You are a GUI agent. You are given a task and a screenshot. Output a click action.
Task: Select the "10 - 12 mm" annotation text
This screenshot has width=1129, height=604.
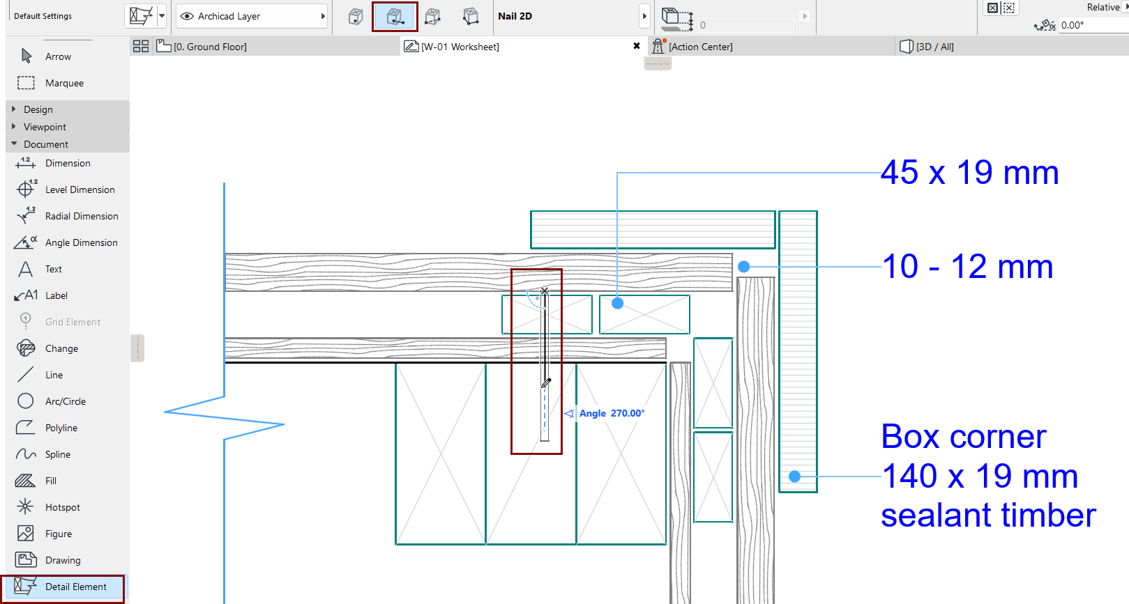tap(968, 267)
